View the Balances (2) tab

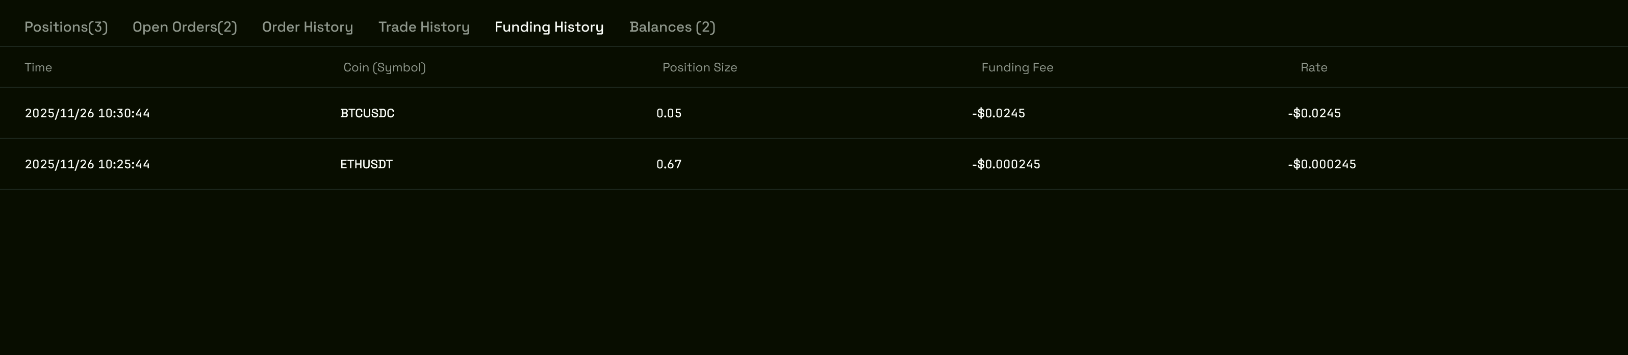tap(672, 27)
